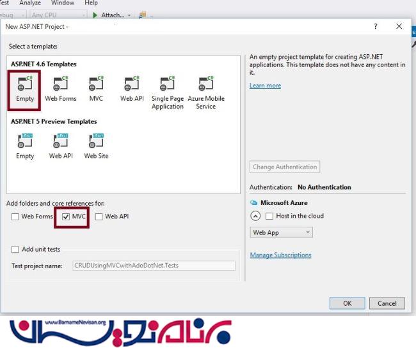Click the Change Authentication button
416x348 pixels.
(x=285, y=167)
